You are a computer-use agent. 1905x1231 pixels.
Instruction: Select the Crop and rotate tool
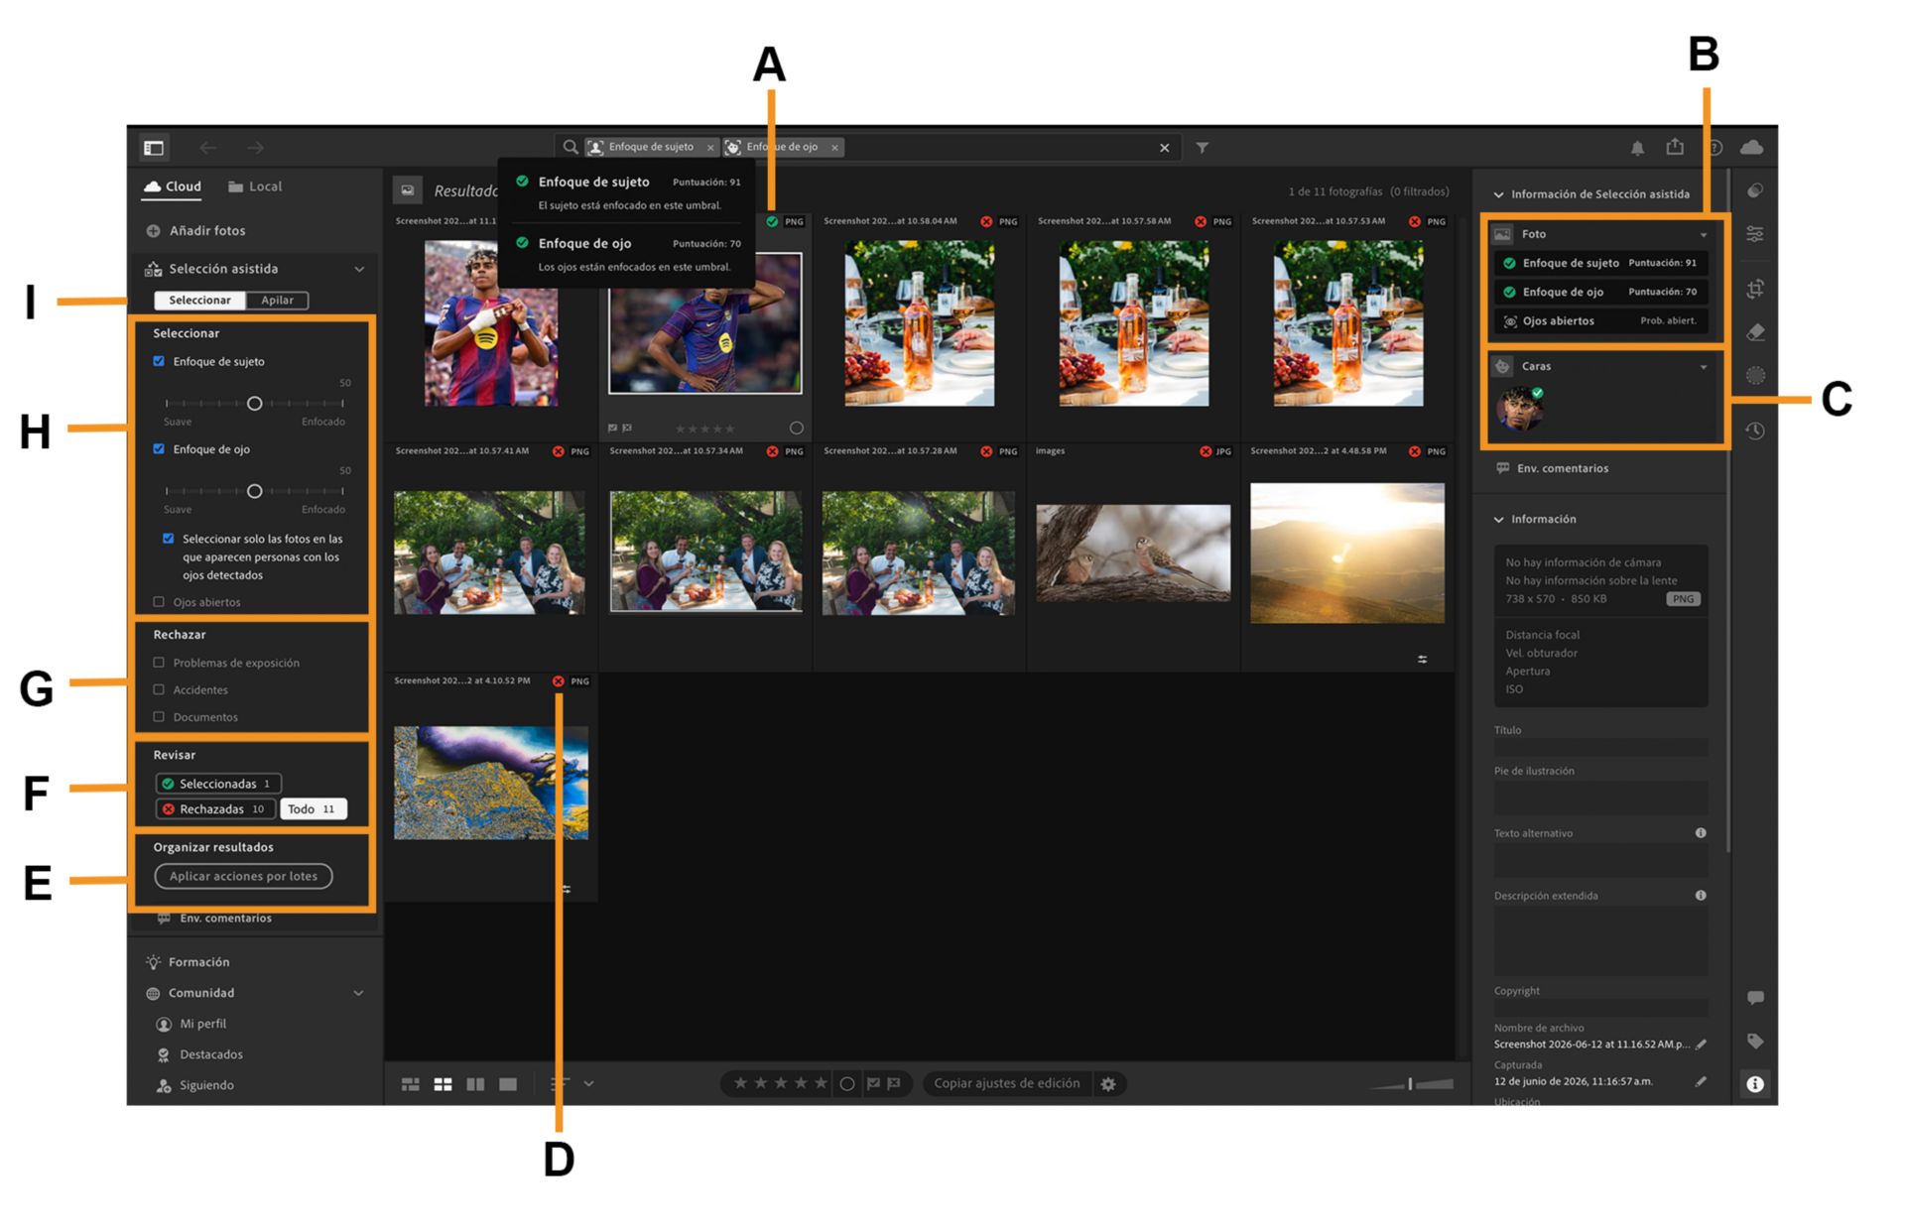click(x=1755, y=289)
